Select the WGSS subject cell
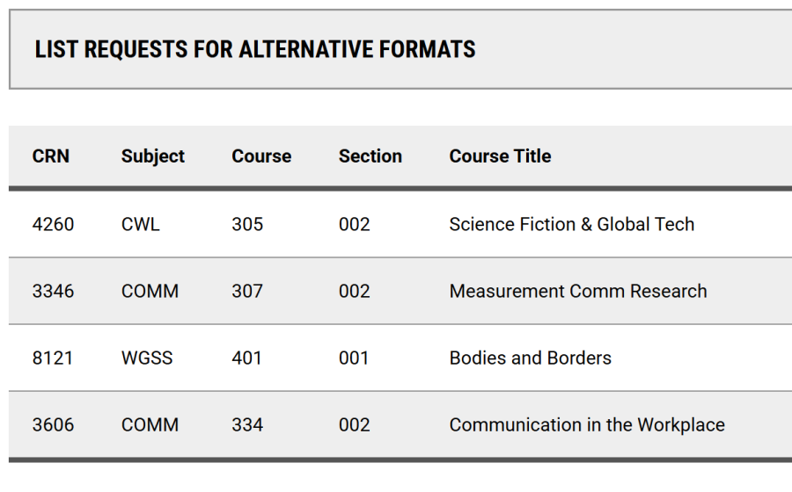 click(x=147, y=358)
